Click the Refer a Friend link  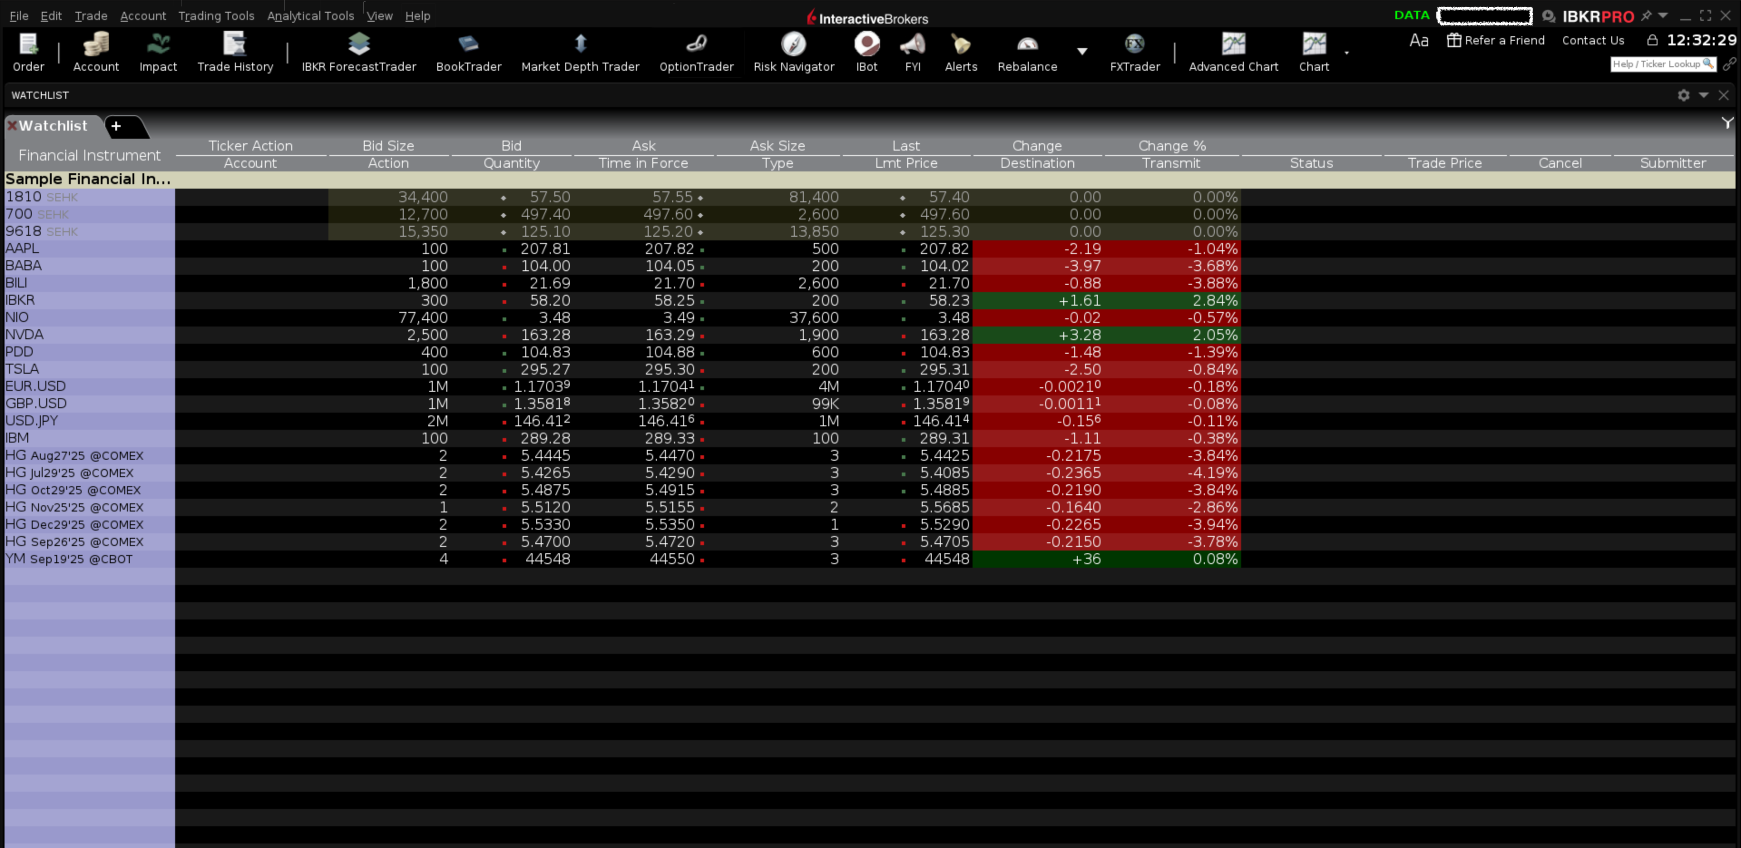[x=1496, y=40]
